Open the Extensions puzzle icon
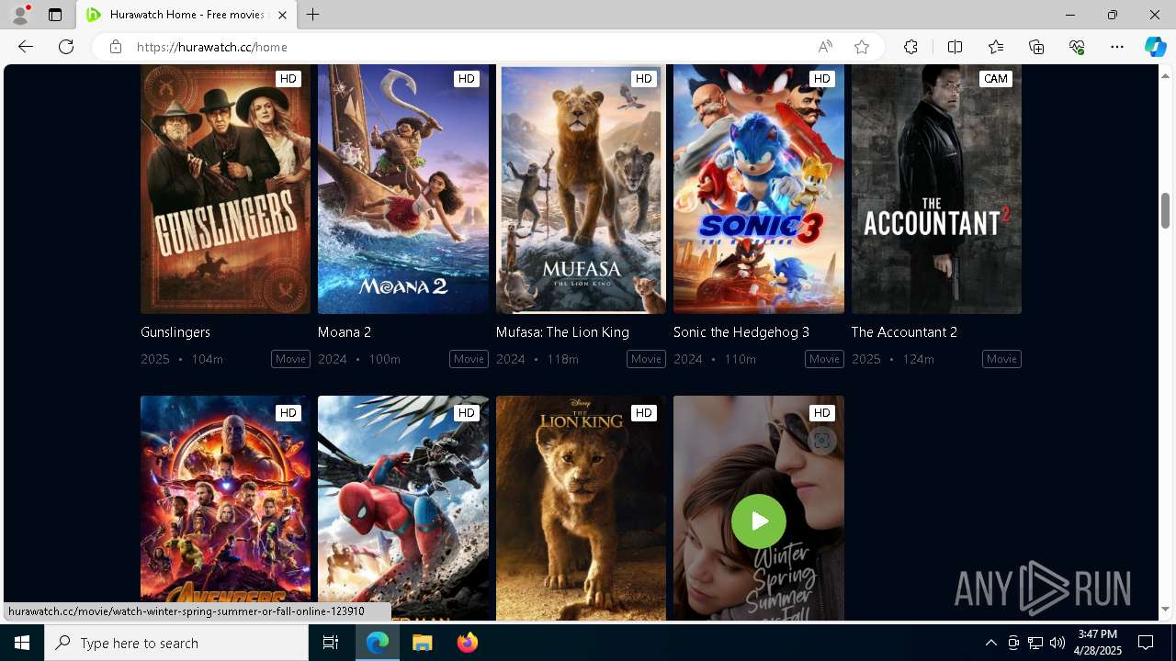The width and height of the screenshot is (1176, 661). click(910, 47)
